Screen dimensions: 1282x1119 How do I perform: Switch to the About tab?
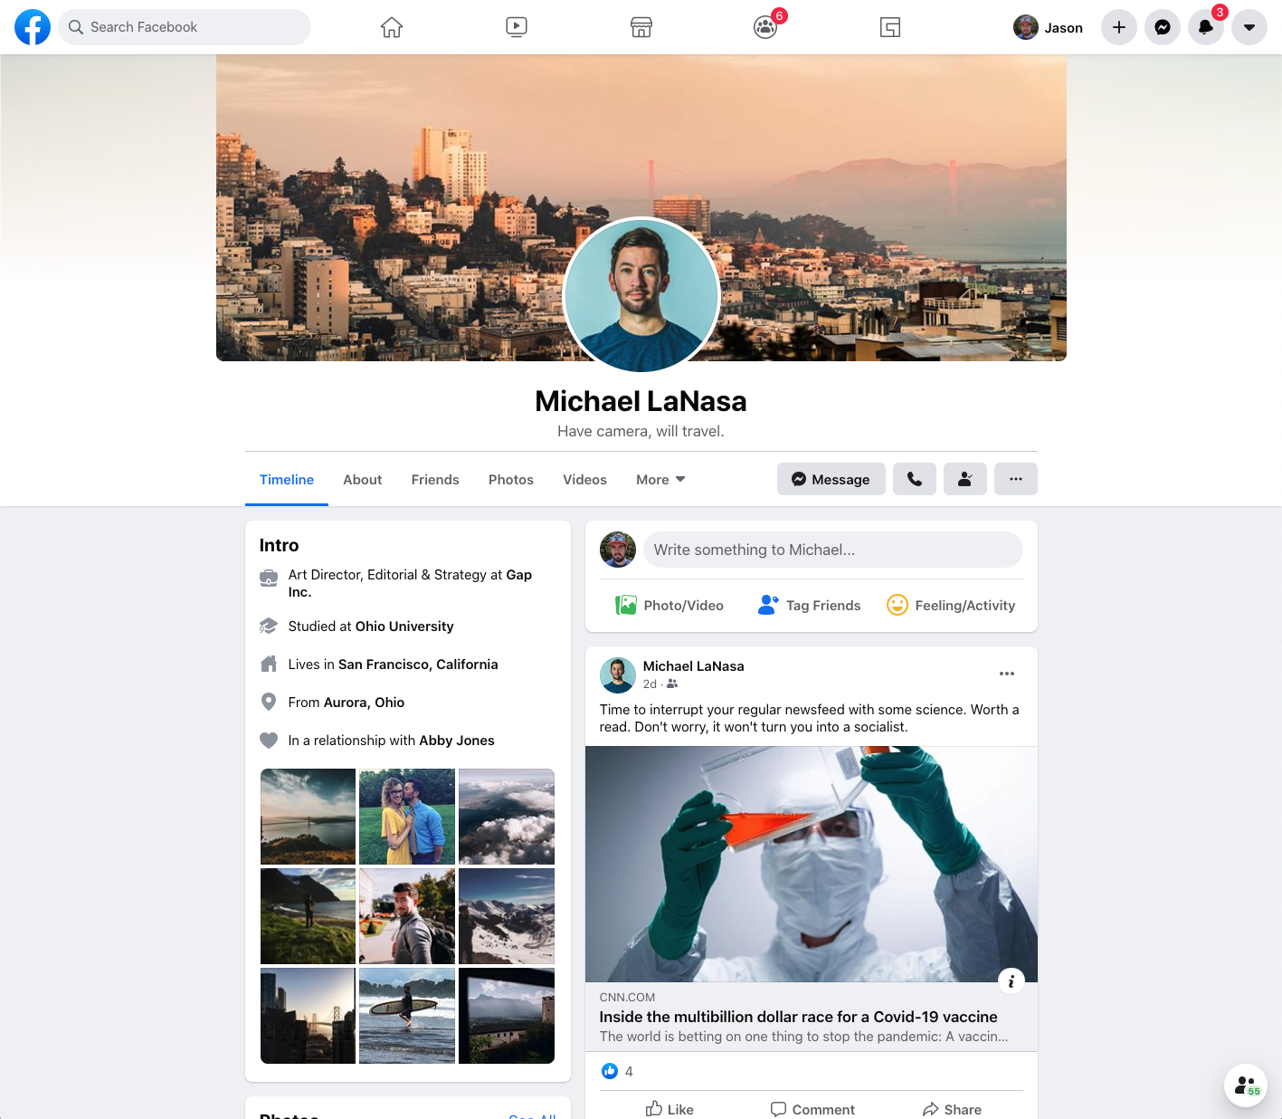(363, 480)
